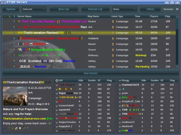Click the ETQW Servers window title icon
The width and height of the screenshot is (181, 135).
[x=4, y=3]
